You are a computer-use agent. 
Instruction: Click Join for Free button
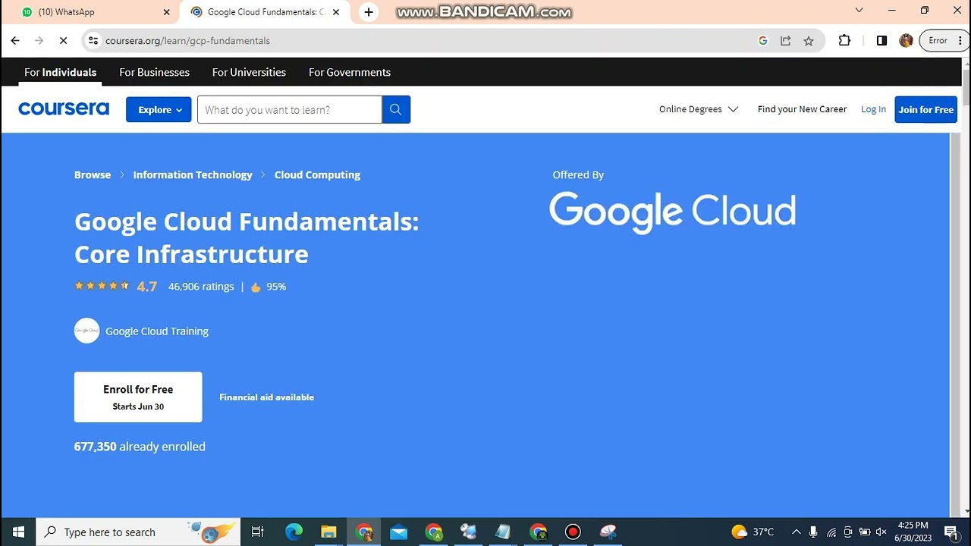pos(925,109)
